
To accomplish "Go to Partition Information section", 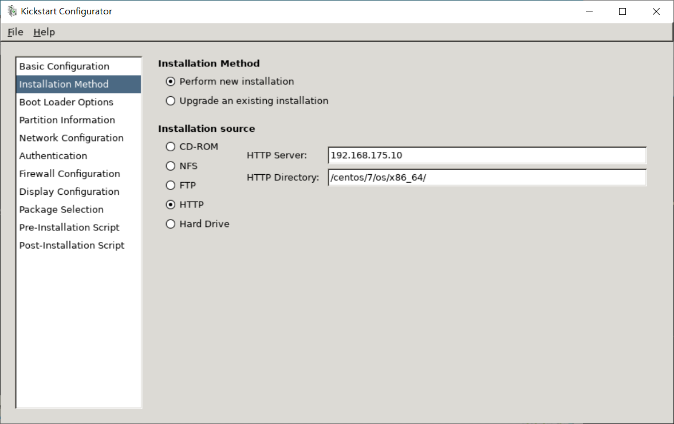I will point(78,120).
